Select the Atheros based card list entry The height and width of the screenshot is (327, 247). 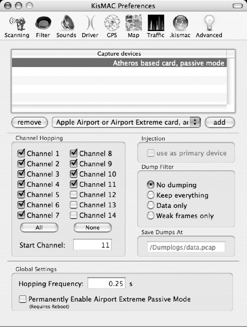(119, 63)
